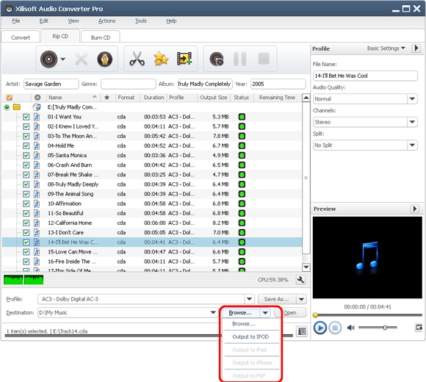
Task: Toggle the select-all checkbox in header
Action: point(10,97)
